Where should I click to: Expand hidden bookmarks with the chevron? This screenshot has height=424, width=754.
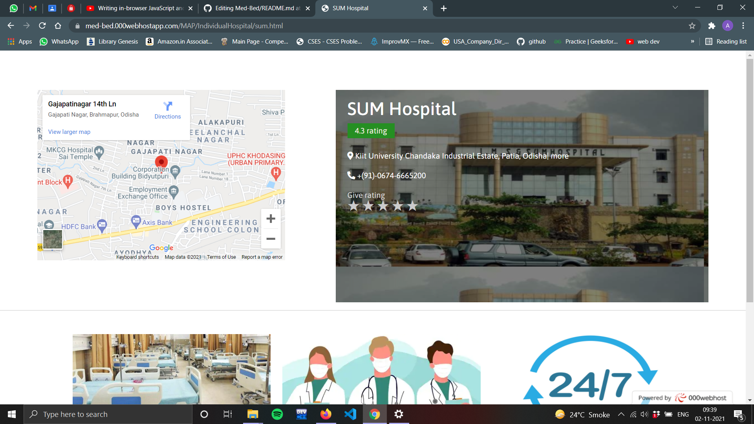692,41
